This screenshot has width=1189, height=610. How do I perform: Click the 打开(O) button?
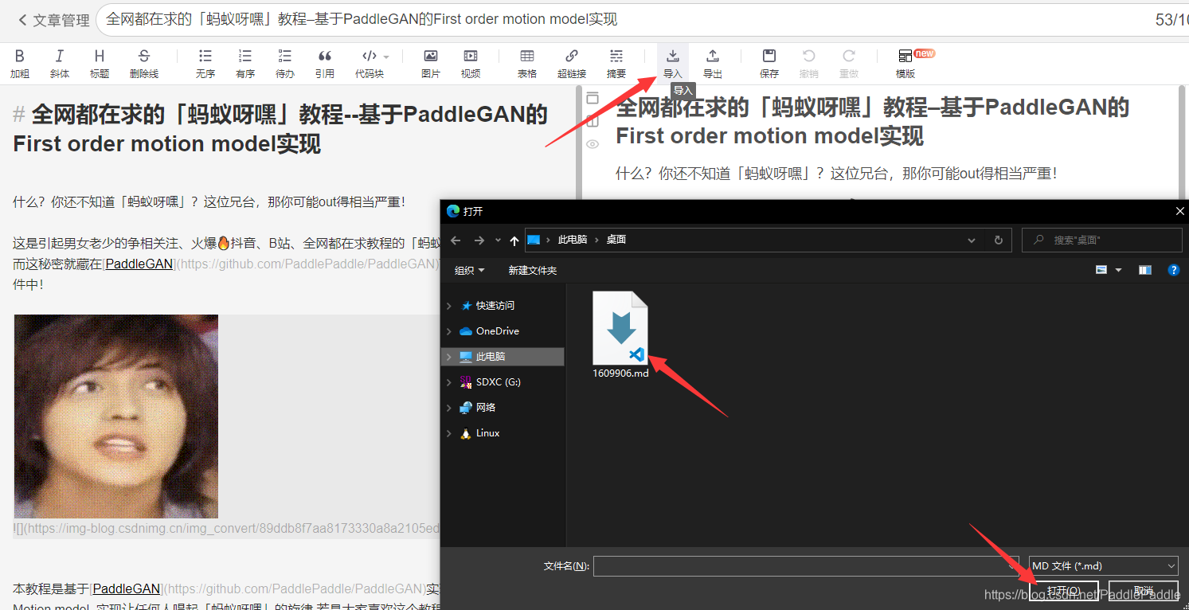(x=1064, y=591)
